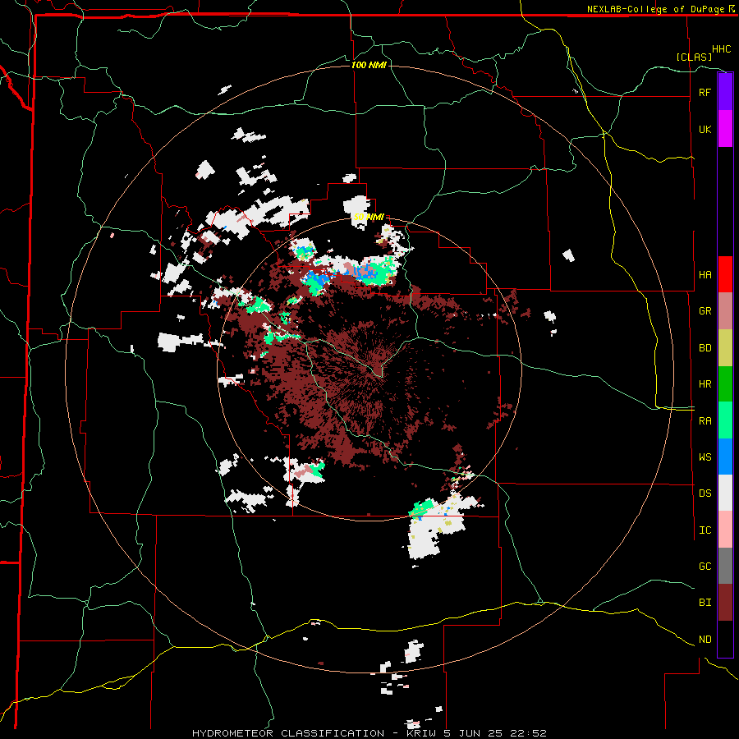Click the BI legend label
This screenshot has height=739, width=739.
coord(705,603)
